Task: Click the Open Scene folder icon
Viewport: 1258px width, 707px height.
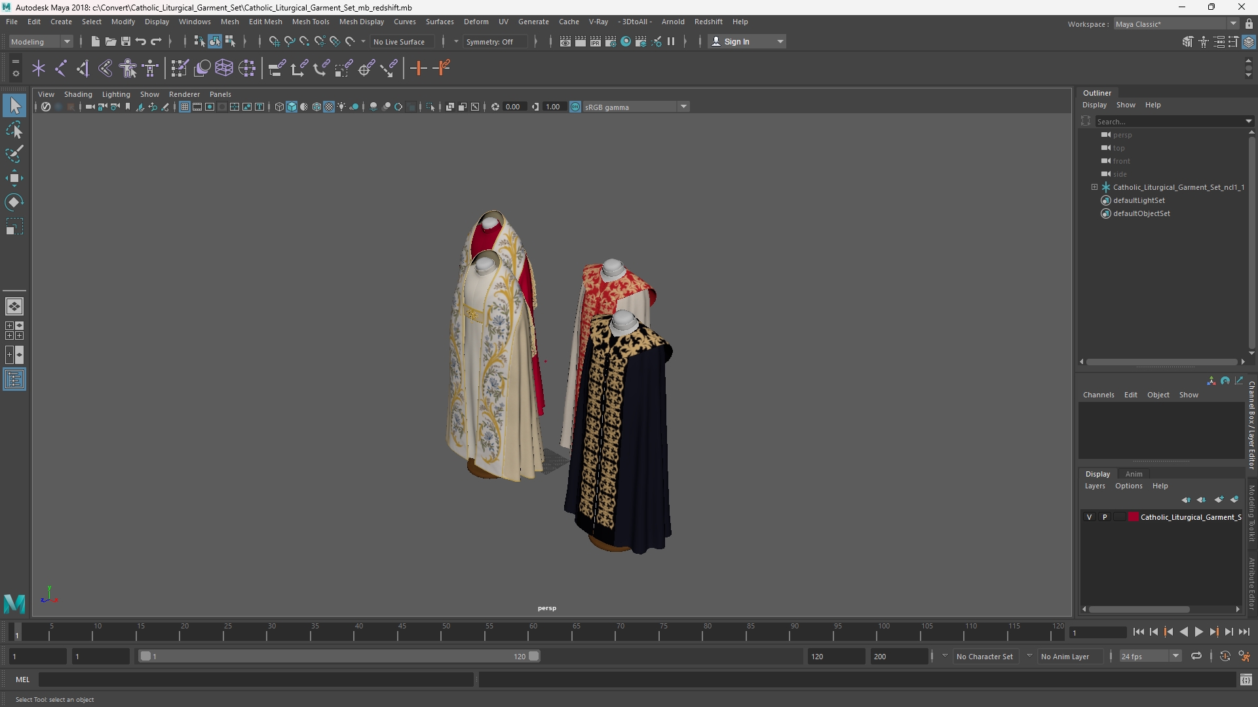Action: point(111,41)
